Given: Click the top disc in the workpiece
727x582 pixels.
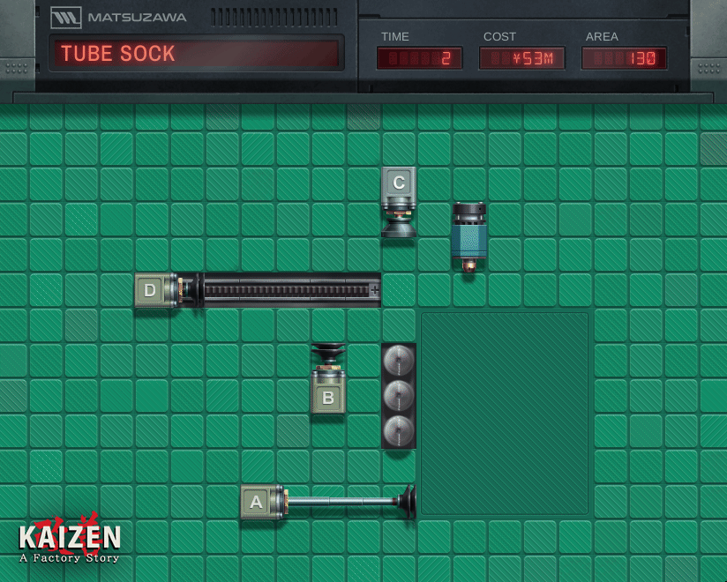Looking at the screenshot, I should pyautogui.click(x=399, y=360).
